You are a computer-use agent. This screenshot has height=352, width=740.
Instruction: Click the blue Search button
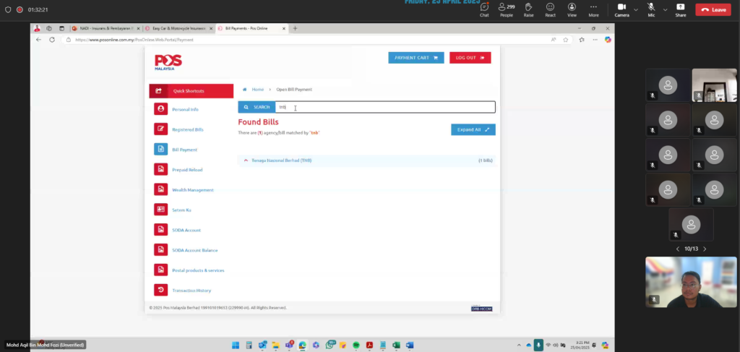click(x=257, y=107)
